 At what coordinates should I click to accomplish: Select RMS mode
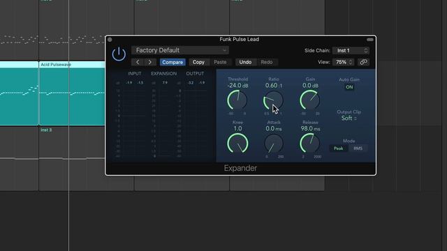click(x=358, y=149)
